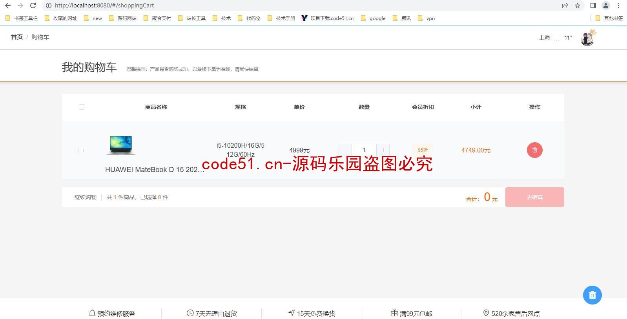Click the blue floating trash button
Screen dimensions: 627x319
(x=592, y=295)
